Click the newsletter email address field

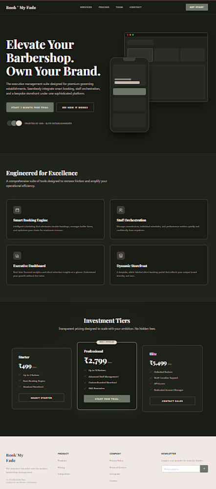tap(181, 469)
